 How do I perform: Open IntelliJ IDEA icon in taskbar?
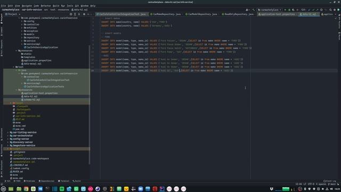(162, 189)
